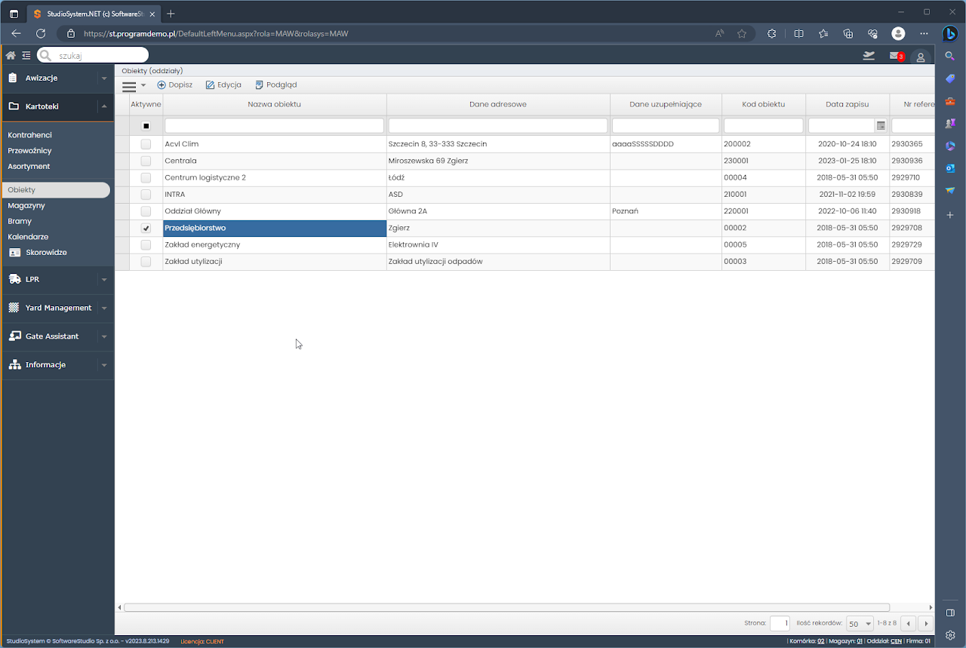Uncheck the Aktywne box for Przedsiębiorstwo
The width and height of the screenshot is (966, 648).
pyautogui.click(x=146, y=228)
